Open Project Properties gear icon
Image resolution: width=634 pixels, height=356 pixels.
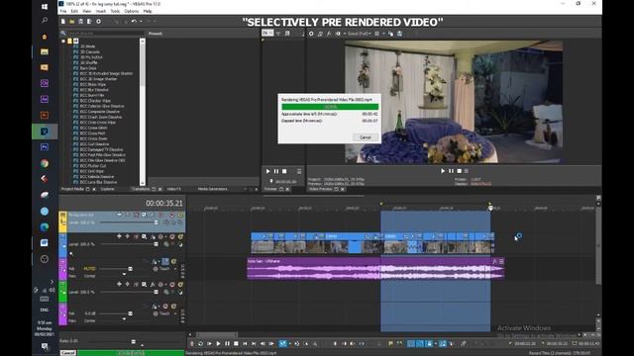(98, 22)
